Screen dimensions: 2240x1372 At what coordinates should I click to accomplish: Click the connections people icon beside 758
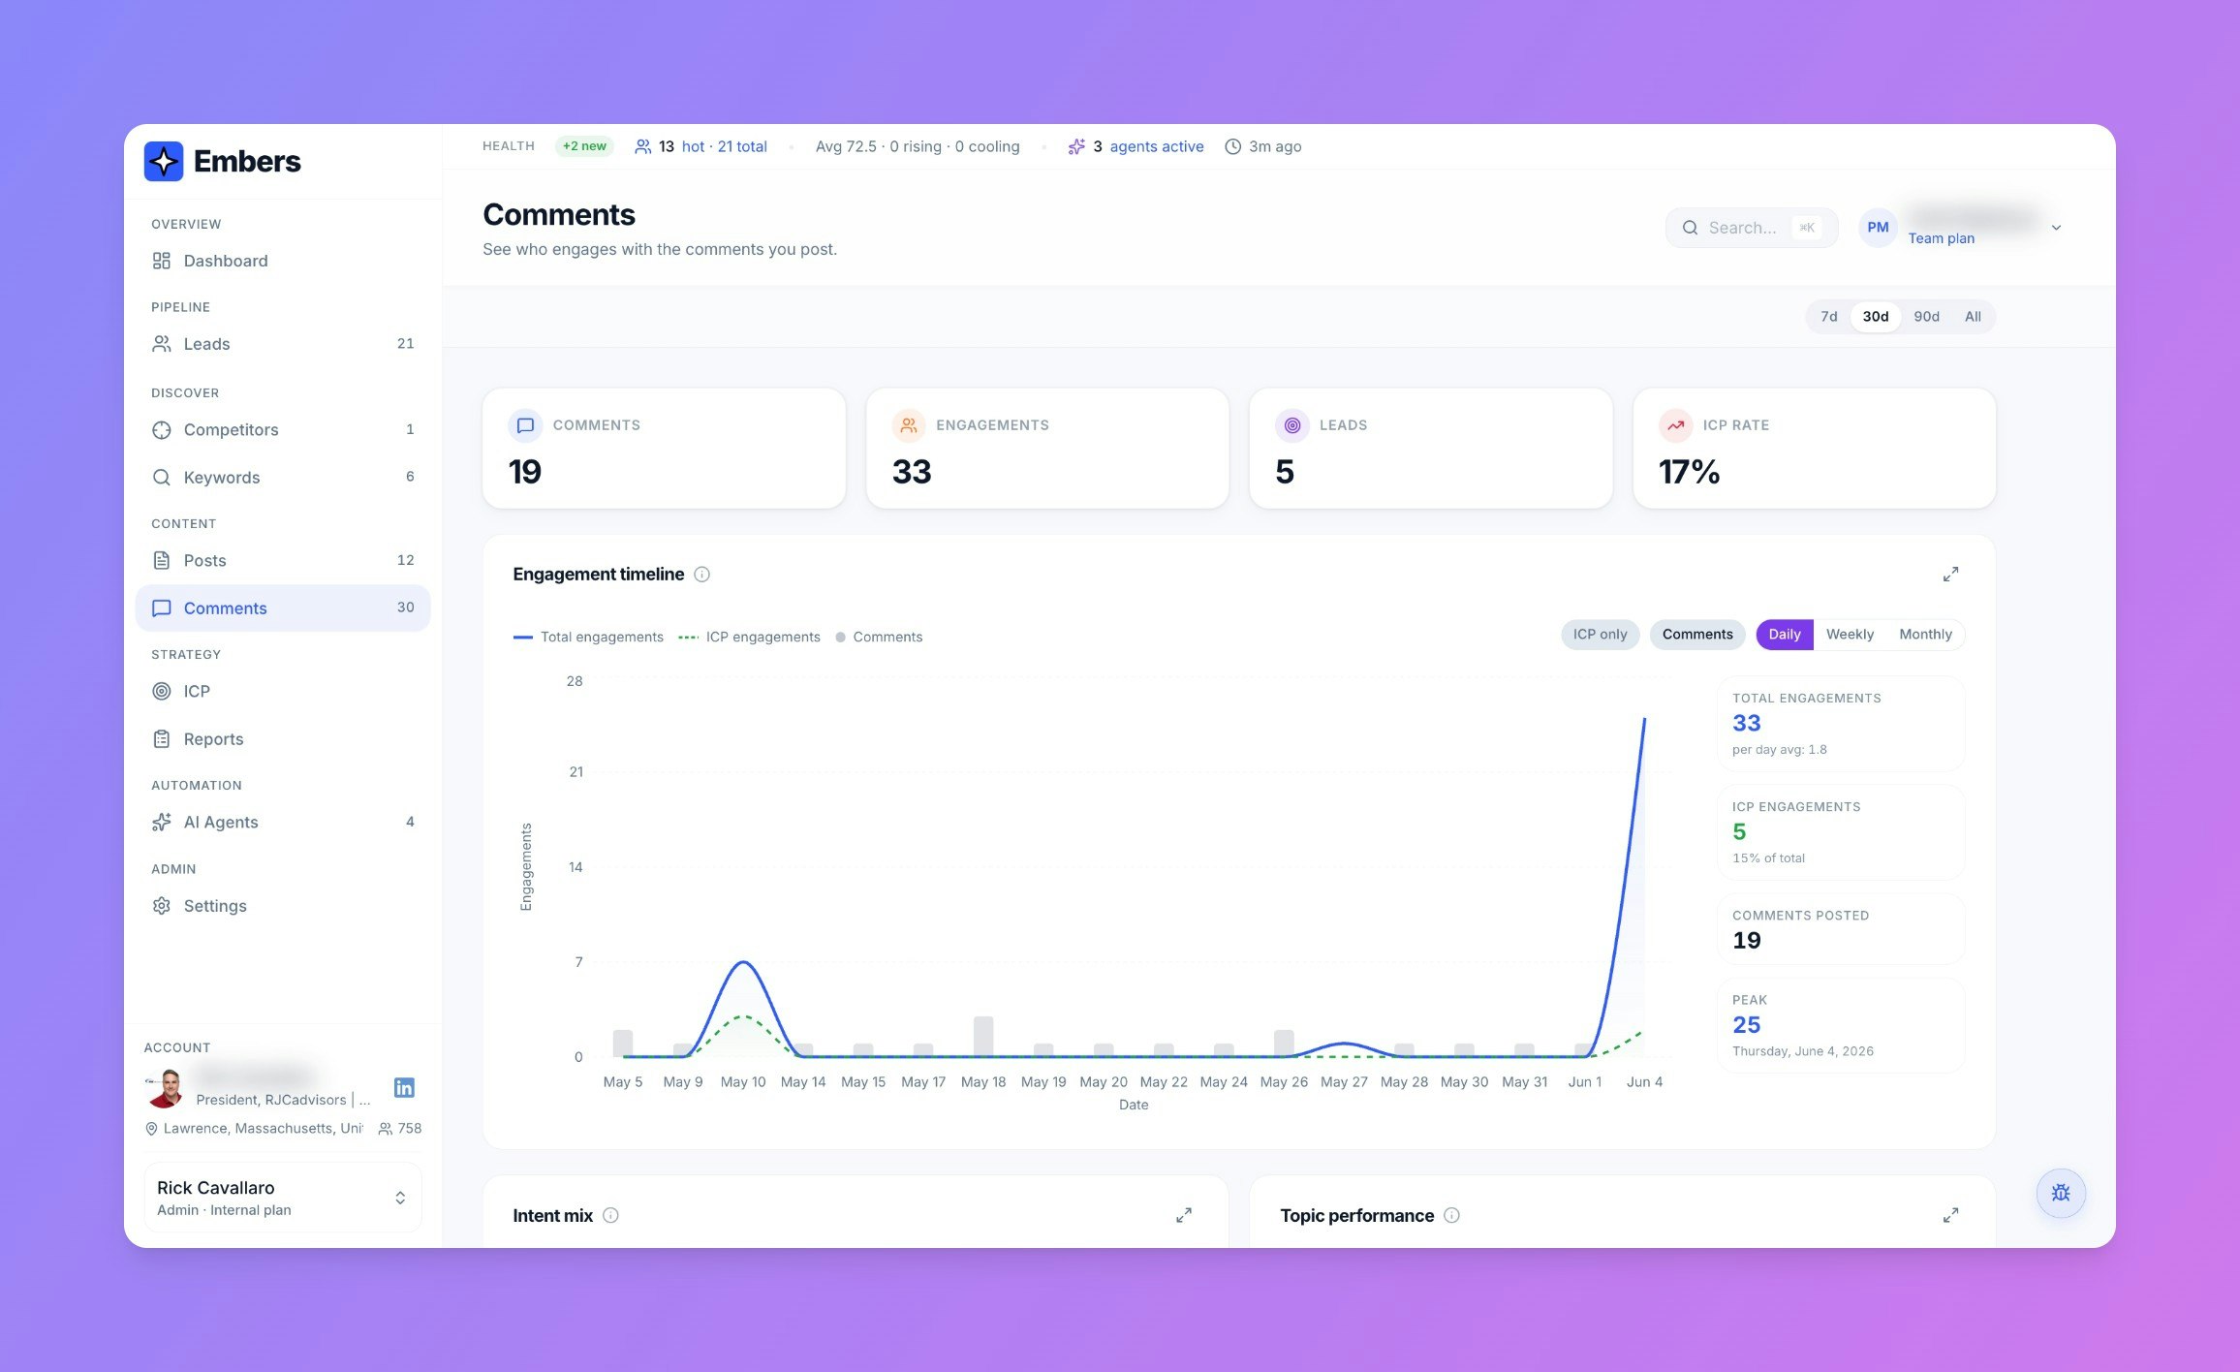(x=386, y=1129)
